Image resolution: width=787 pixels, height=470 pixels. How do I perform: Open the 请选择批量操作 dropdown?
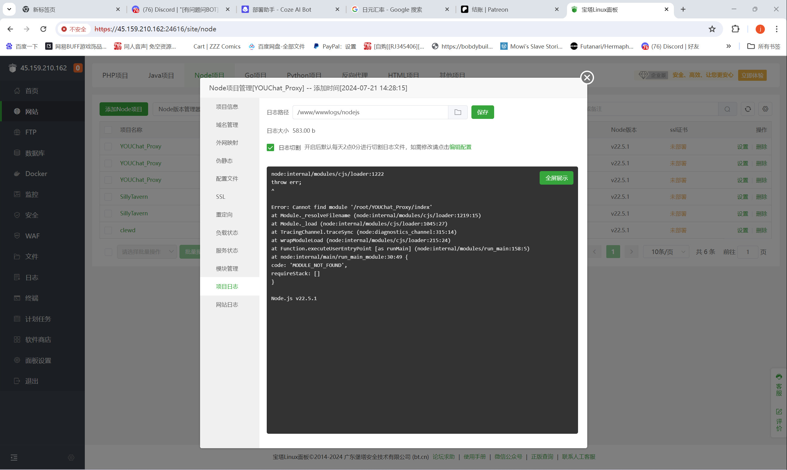(x=147, y=252)
